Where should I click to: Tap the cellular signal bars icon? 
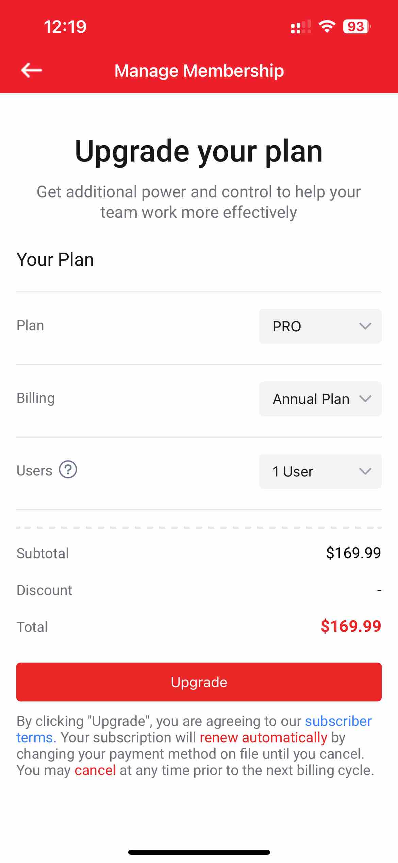pyautogui.click(x=301, y=27)
